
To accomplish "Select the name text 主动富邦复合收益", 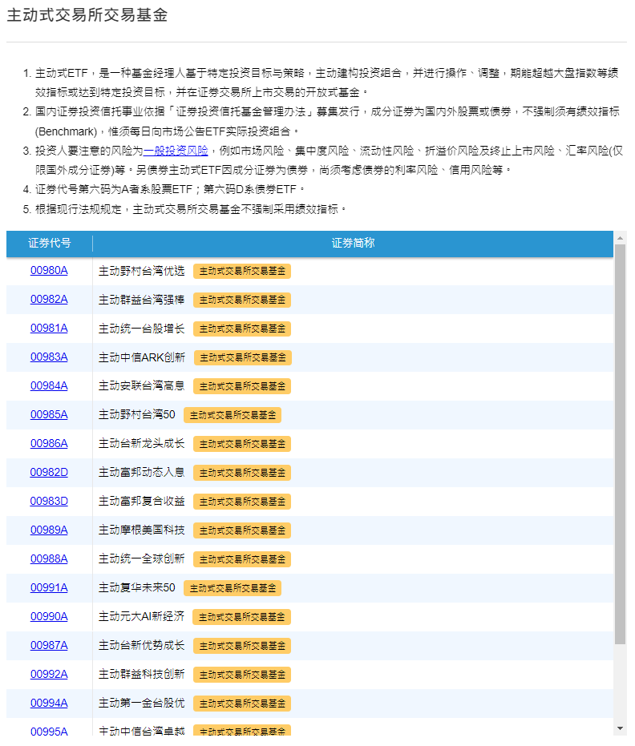I will tap(141, 502).
